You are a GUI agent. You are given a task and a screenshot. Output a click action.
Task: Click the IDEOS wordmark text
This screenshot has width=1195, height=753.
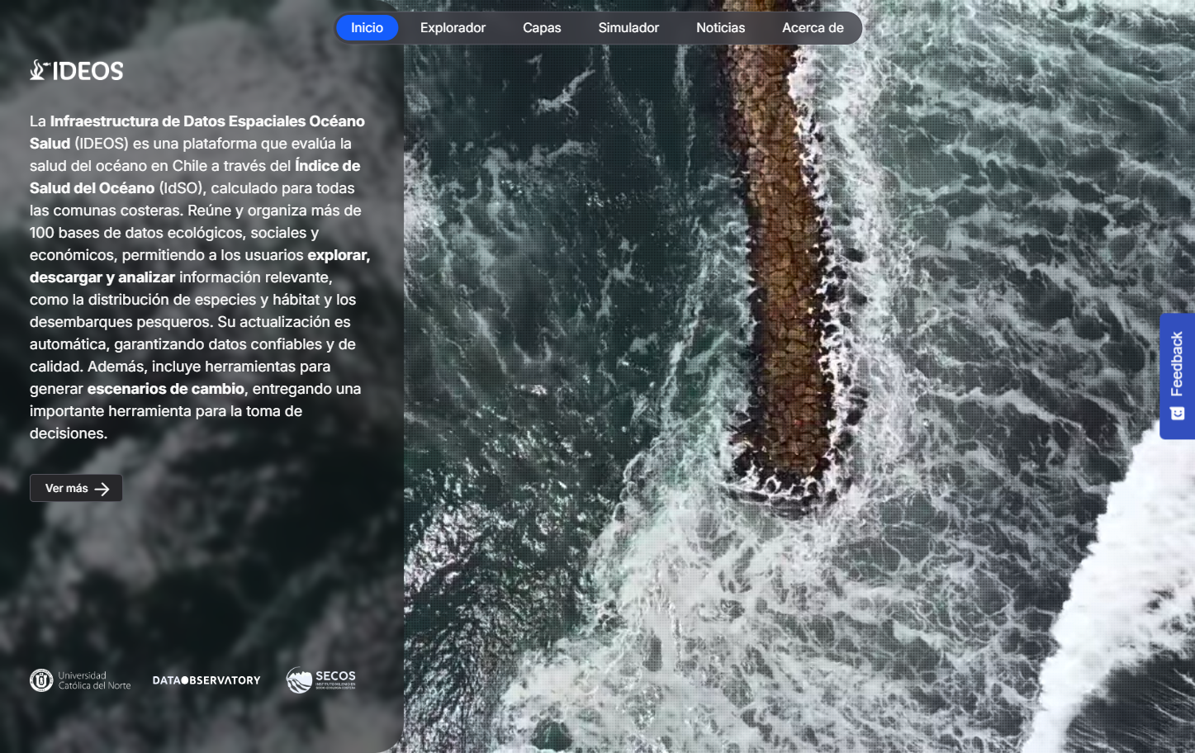click(88, 71)
